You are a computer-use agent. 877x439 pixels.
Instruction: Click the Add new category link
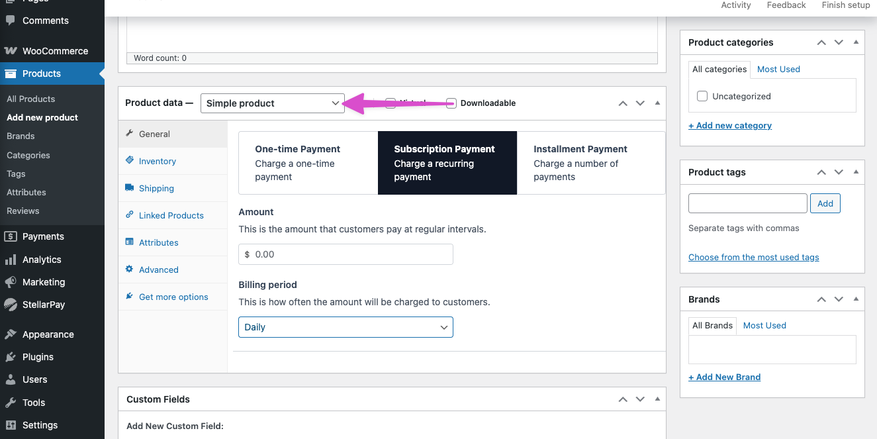(730, 125)
